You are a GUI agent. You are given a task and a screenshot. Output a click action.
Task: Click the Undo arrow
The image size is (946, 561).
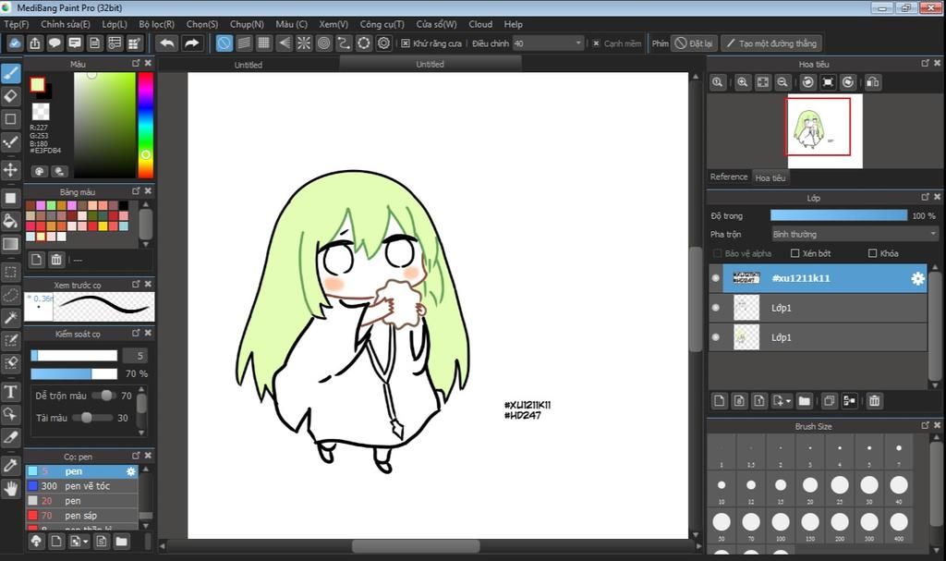pyautogui.click(x=167, y=43)
